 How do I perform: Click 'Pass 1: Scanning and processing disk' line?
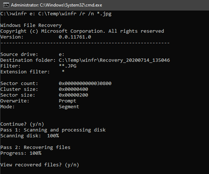(x=53, y=130)
